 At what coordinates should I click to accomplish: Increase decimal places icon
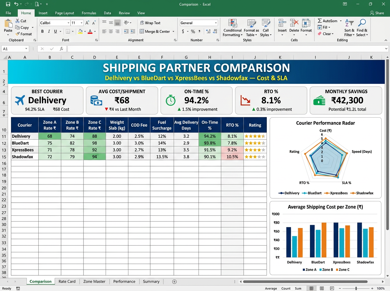[x=208, y=32]
